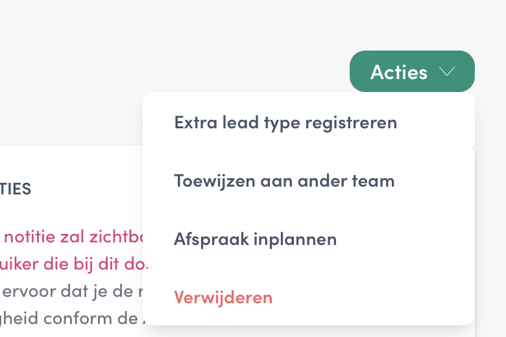This screenshot has width=506, height=337.
Task: Click the gray 'gheid conform de' text
Action: (x=71, y=319)
